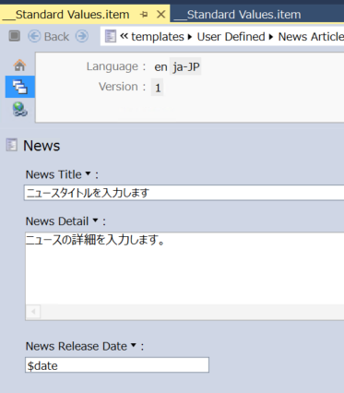Click the globe links sidebar icon
The width and height of the screenshot is (344, 393).
click(x=19, y=109)
